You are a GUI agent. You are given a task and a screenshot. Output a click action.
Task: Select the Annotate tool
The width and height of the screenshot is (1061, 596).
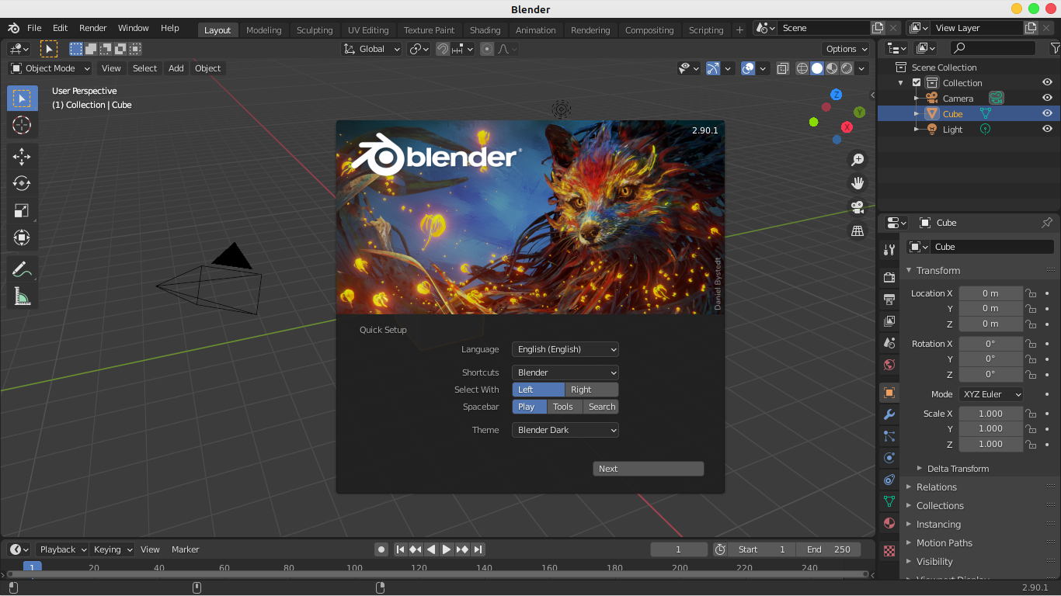click(x=22, y=269)
